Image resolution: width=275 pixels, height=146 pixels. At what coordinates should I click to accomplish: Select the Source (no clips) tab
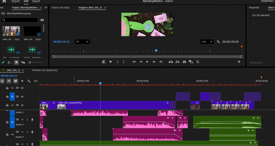tap(63, 8)
